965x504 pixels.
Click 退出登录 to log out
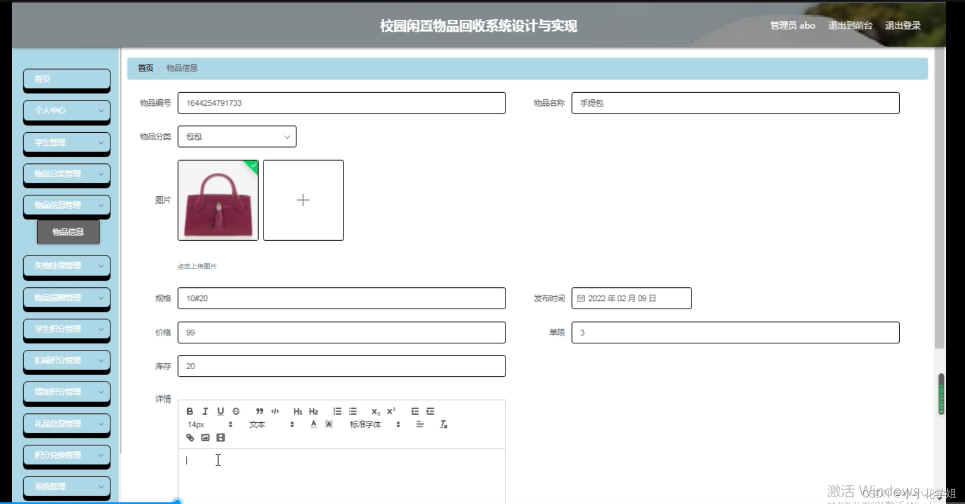point(902,25)
